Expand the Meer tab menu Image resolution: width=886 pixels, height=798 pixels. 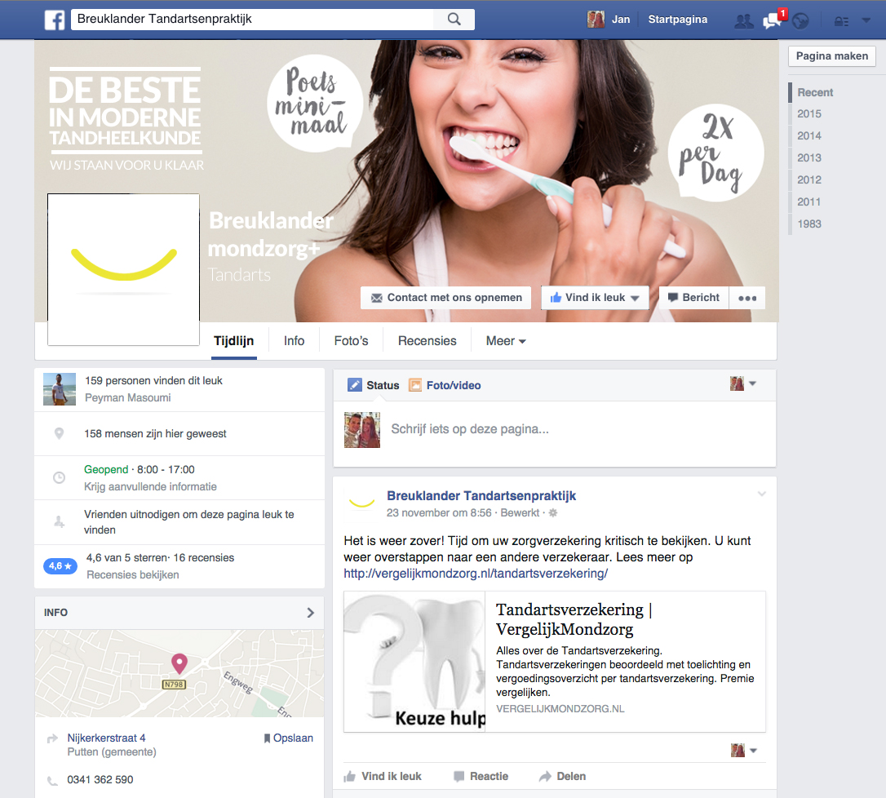[506, 341]
